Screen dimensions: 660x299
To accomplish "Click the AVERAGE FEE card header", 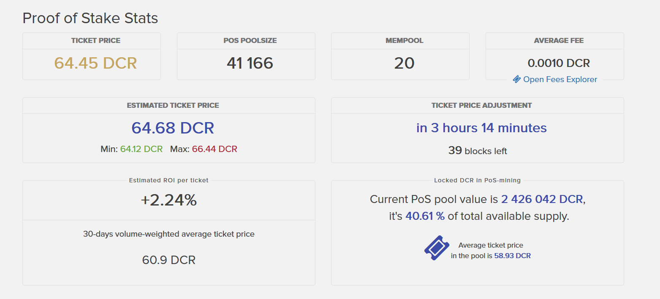I will (x=559, y=40).
